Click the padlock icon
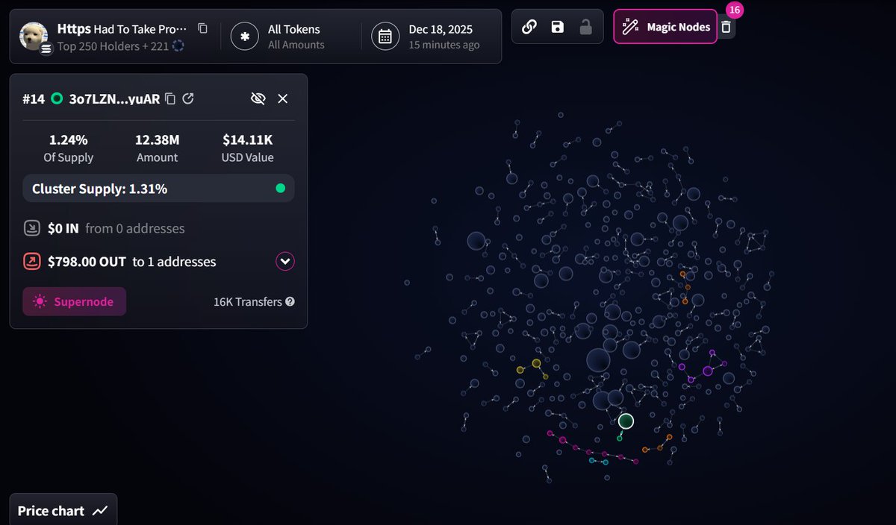This screenshot has width=896, height=525. pyautogui.click(x=586, y=27)
